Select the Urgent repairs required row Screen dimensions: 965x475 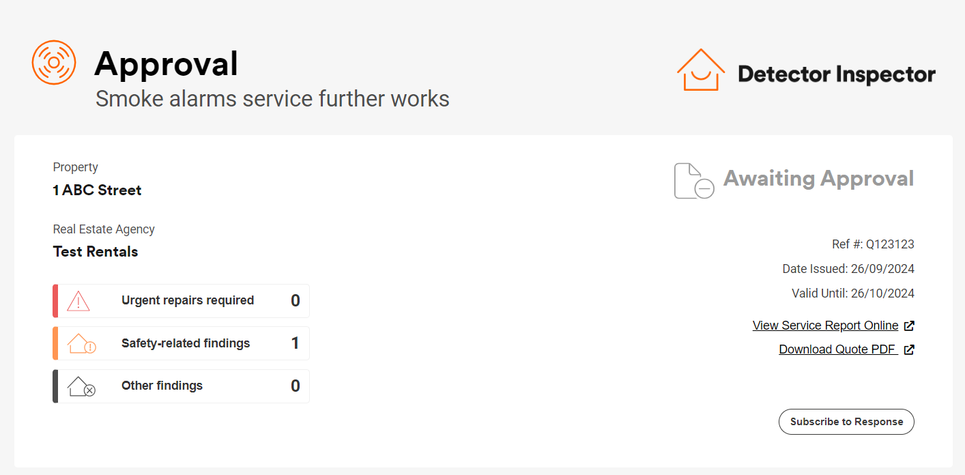pyautogui.click(x=181, y=300)
